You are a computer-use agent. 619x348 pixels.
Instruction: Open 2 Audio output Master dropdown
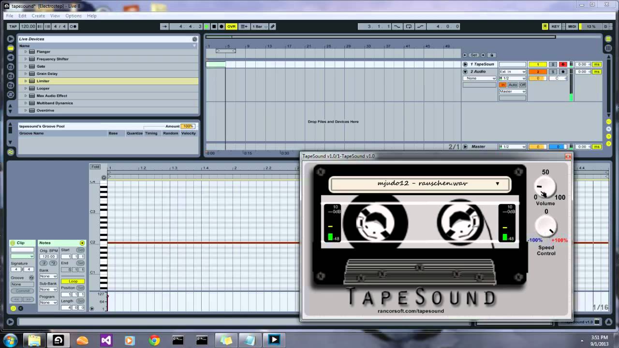tap(513, 91)
